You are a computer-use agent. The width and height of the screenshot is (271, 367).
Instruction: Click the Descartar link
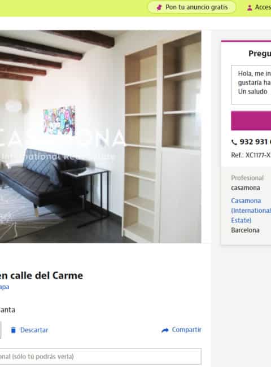coord(34,330)
